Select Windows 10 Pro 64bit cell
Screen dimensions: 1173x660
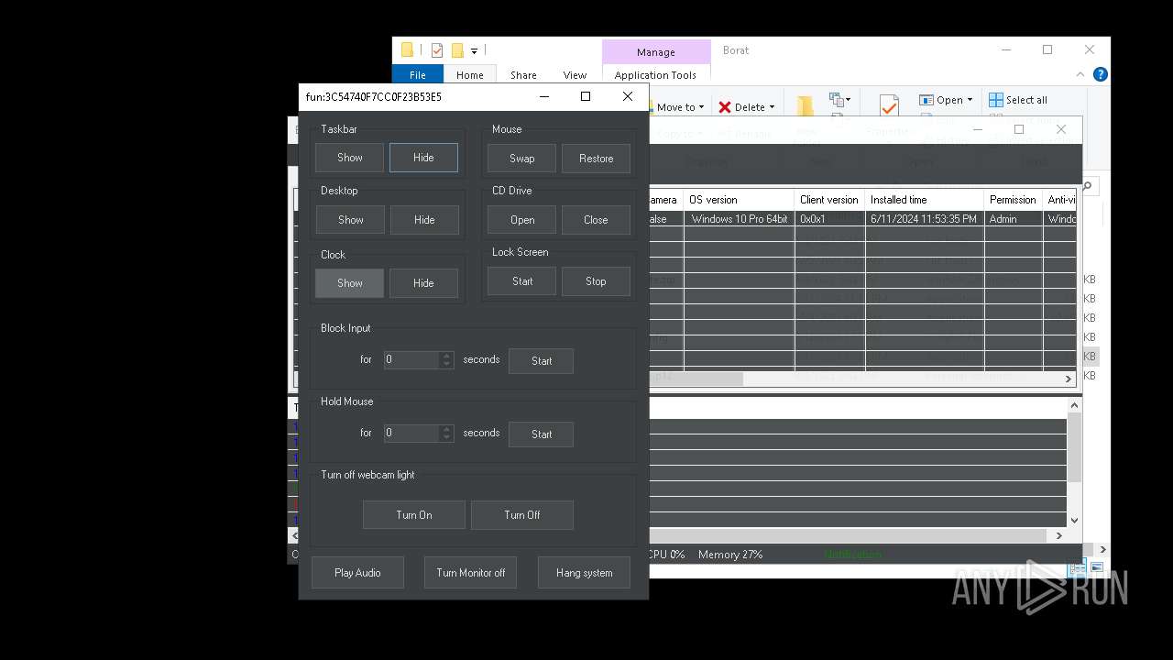739,219
